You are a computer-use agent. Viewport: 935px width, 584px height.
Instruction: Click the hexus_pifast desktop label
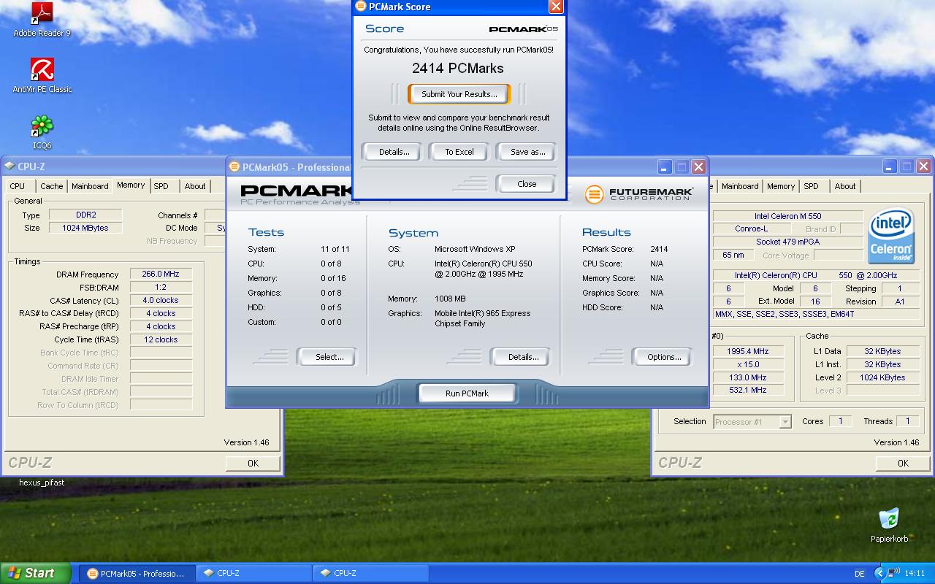(42, 483)
